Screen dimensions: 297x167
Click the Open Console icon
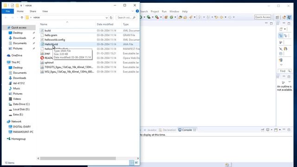pos(276,130)
